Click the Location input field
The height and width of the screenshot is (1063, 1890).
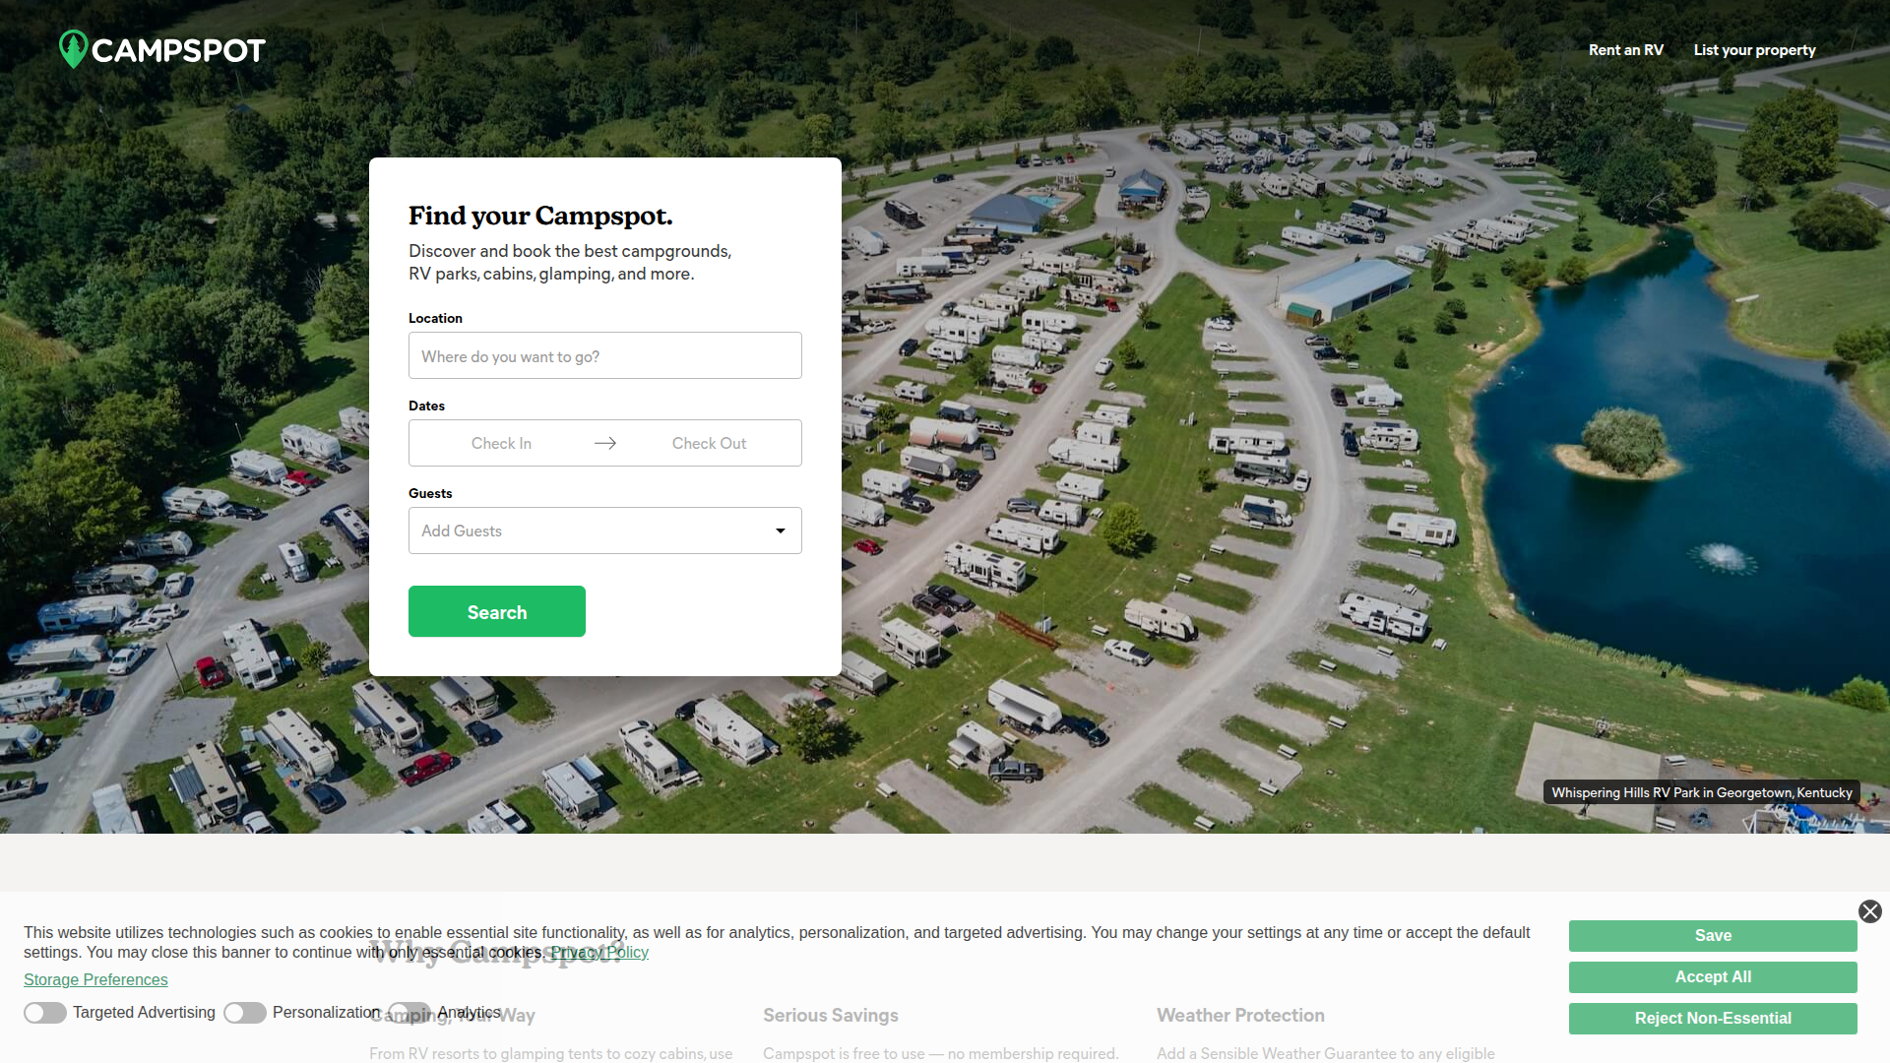click(x=605, y=355)
